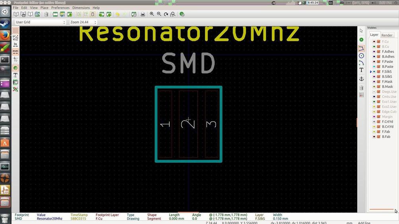Toggle F.CrtYd layer visibility checkbox
Viewport: 399px width, 224px height.
379,122
